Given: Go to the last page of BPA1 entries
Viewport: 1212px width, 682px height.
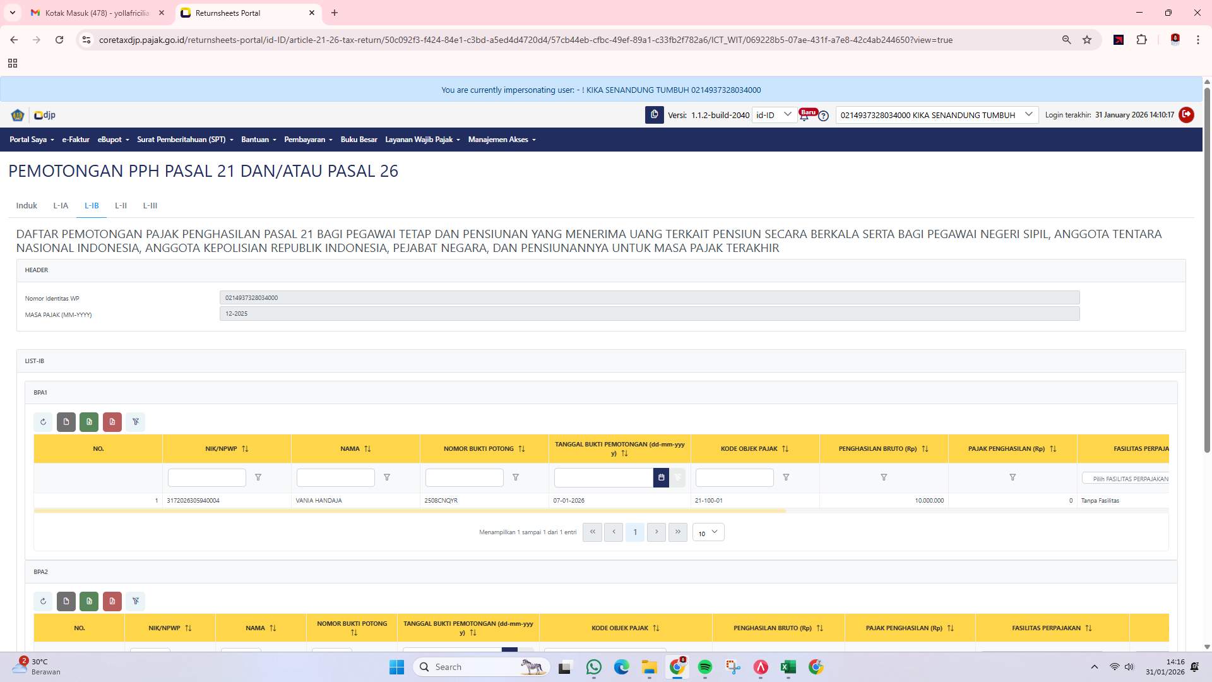Looking at the screenshot, I should pyautogui.click(x=678, y=532).
